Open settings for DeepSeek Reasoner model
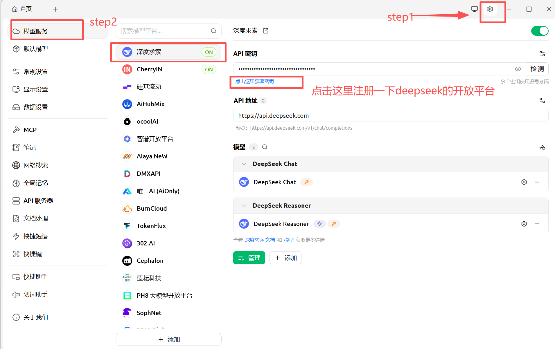555x349 pixels. pos(524,224)
